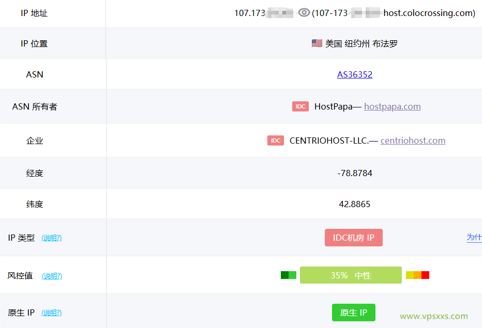The height and width of the screenshot is (328, 482).
Task: Click the 107.173 IP address text
Action: 250,13
